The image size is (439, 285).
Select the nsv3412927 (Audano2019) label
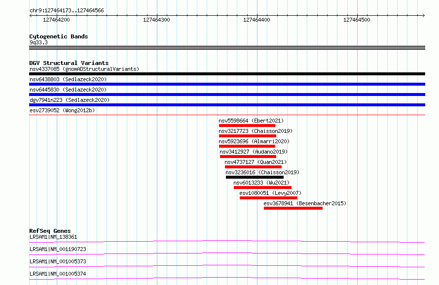(254, 152)
